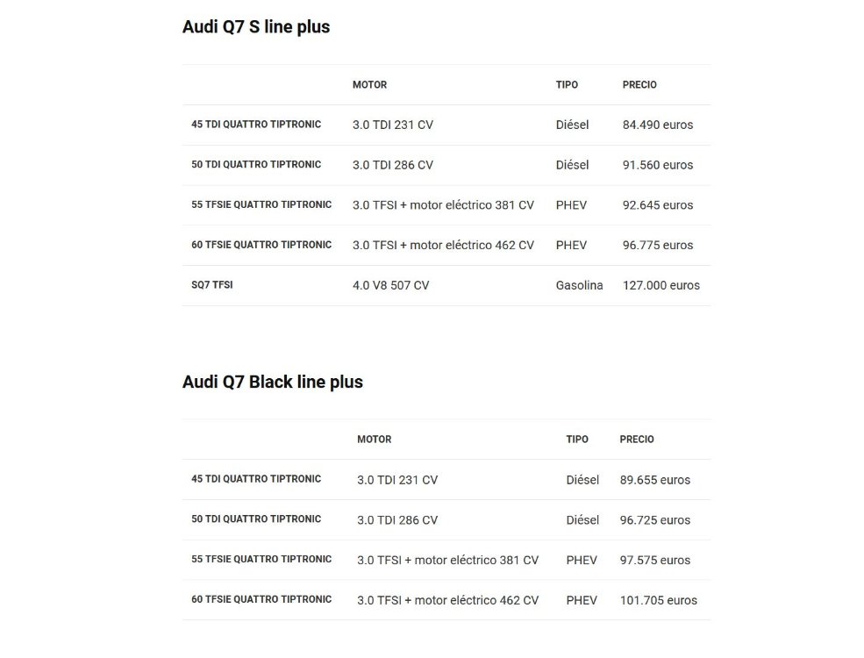
Task: Click the Audi Q7 Black line plus heading
Action: click(x=272, y=382)
